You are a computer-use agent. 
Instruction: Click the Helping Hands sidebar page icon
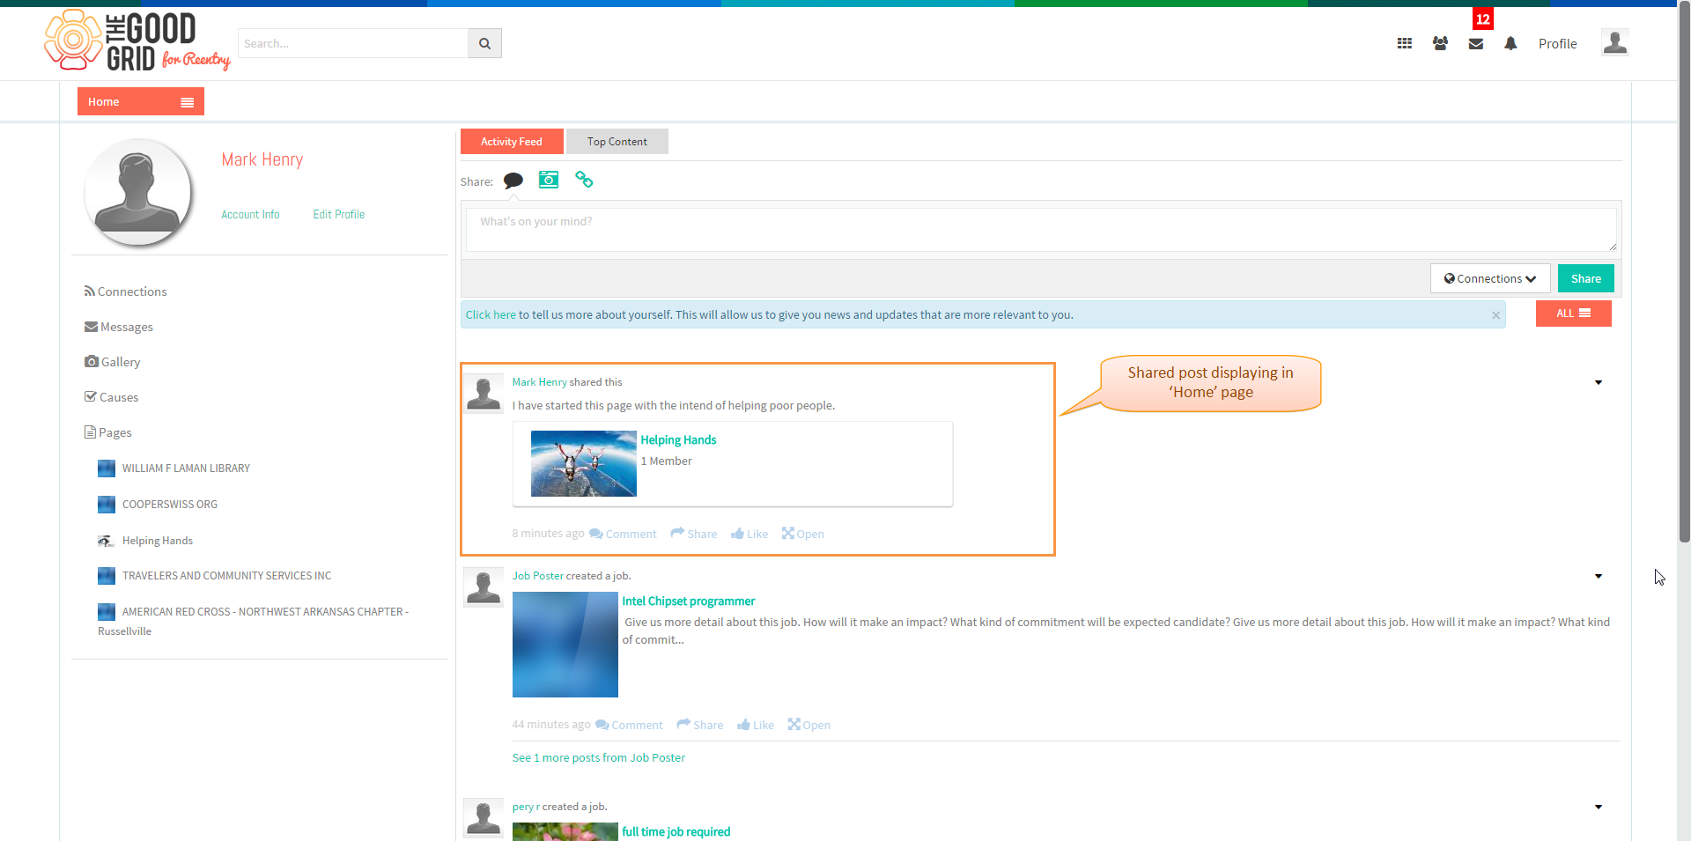point(107,541)
